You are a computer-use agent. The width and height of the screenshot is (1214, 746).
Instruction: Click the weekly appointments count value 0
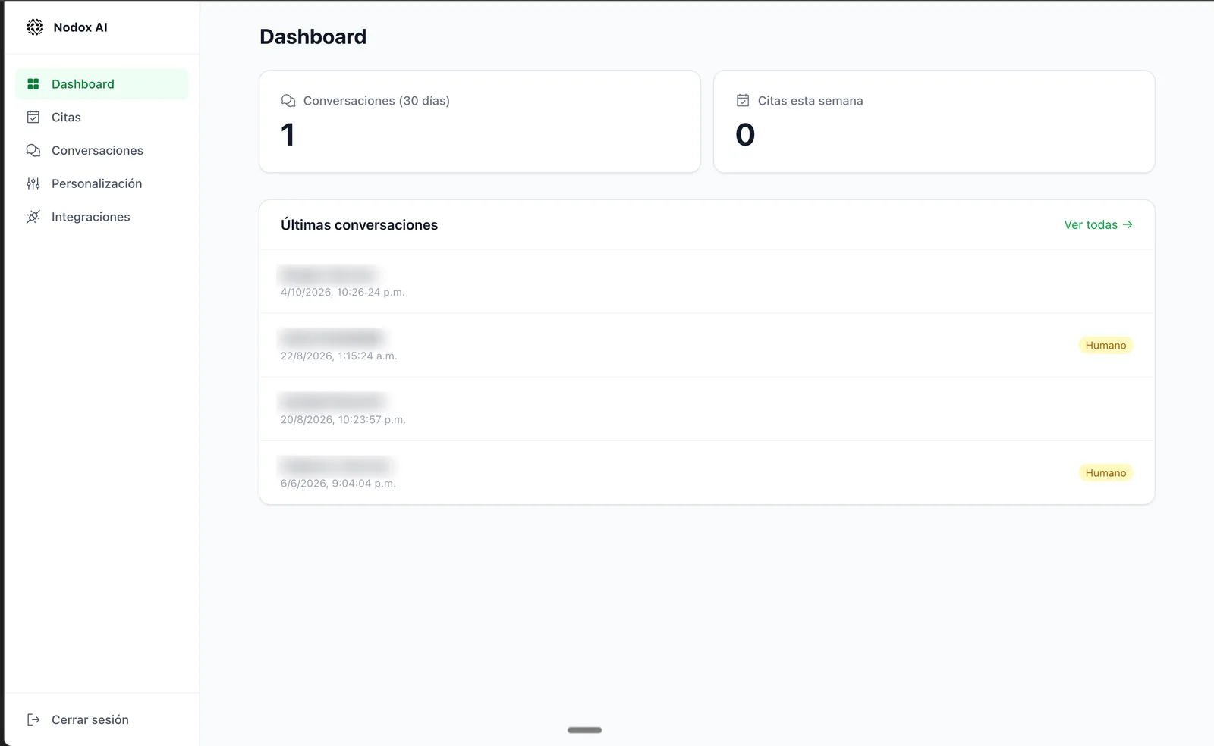click(x=745, y=135)
